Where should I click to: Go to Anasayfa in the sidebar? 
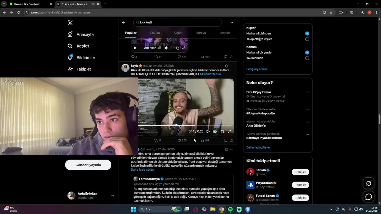pos(81,34)
